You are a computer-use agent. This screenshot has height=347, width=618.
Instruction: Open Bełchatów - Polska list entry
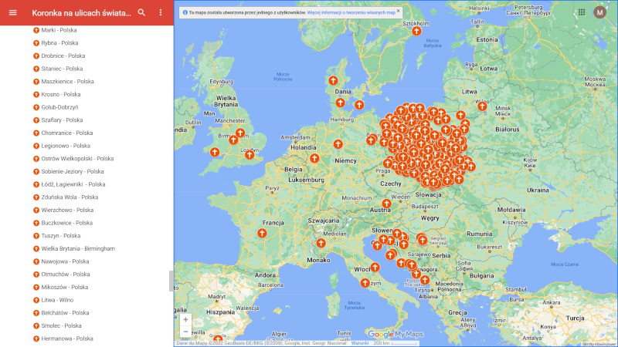65,313
